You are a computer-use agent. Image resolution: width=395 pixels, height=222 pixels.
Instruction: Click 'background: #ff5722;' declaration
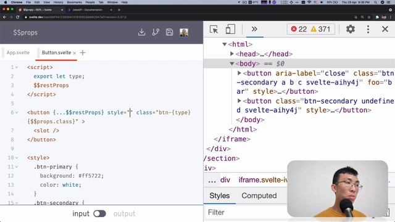pyautogui.click(x=72, y=176)
